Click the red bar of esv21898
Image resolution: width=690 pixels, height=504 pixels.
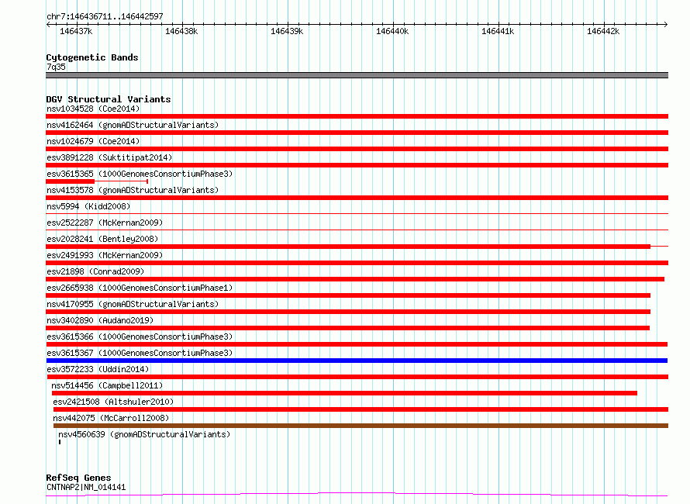pyautogui.click(x=355, y=279)
